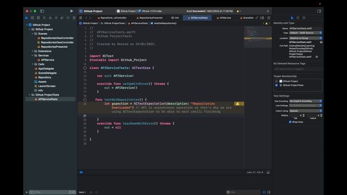Add a new editor tab with plus
Viewport: 347px width, 195px height.
[x=268, y=11]
